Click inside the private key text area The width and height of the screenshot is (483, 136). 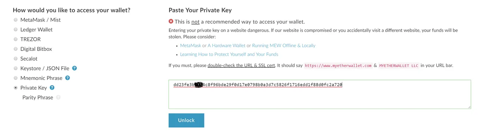point(320,94)
